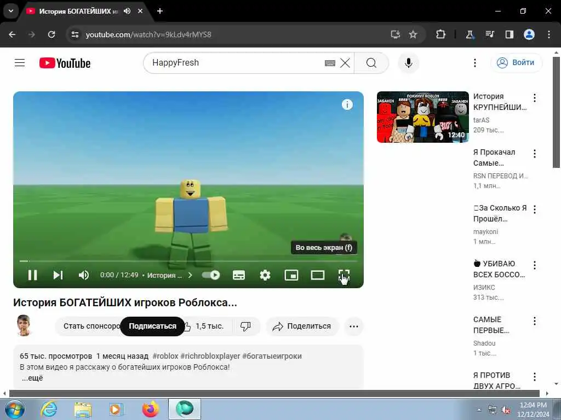Open Windows Start menu
Image resolution: width=561 pixels, height=420 pixels.
point(15,409)
